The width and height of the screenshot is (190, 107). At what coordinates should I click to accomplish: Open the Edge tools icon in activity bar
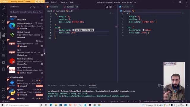4,62
